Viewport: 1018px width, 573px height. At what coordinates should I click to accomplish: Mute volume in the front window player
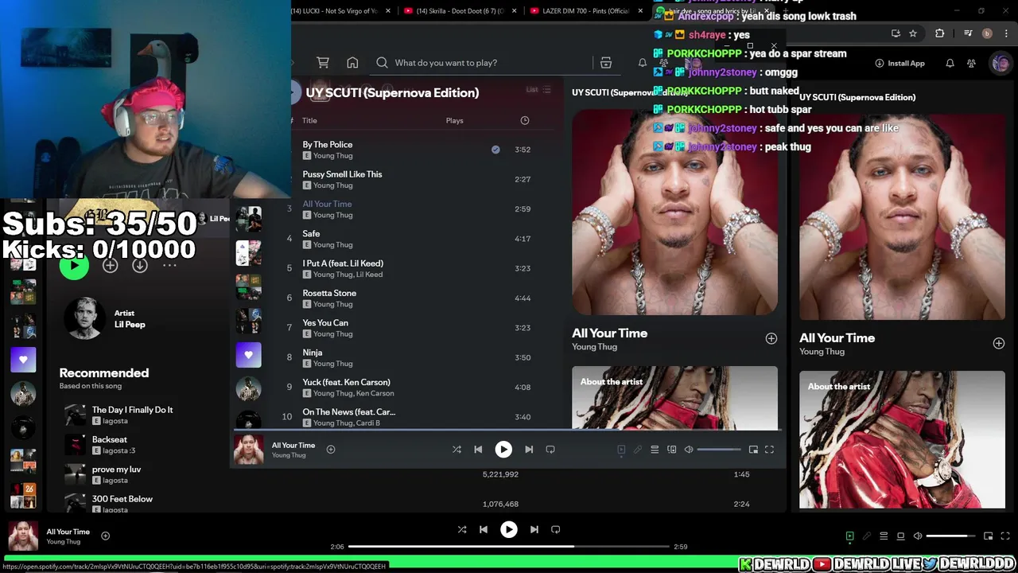(689, 450)
